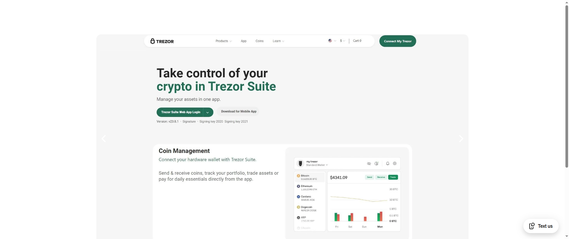The width and height of the screenshot is (569, 239).
Task: Open the country flag selector
Action: click(332, 41)
